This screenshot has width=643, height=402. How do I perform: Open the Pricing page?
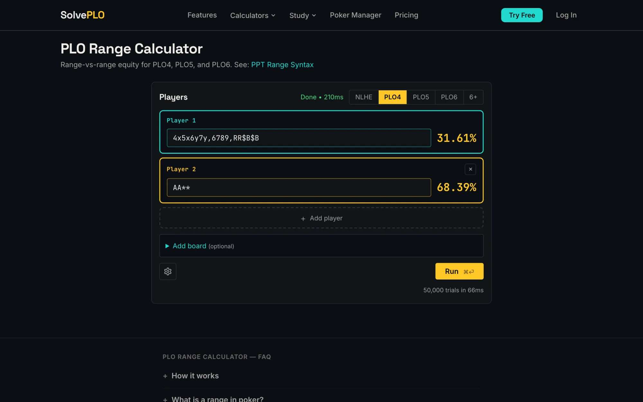pos(406,15)
